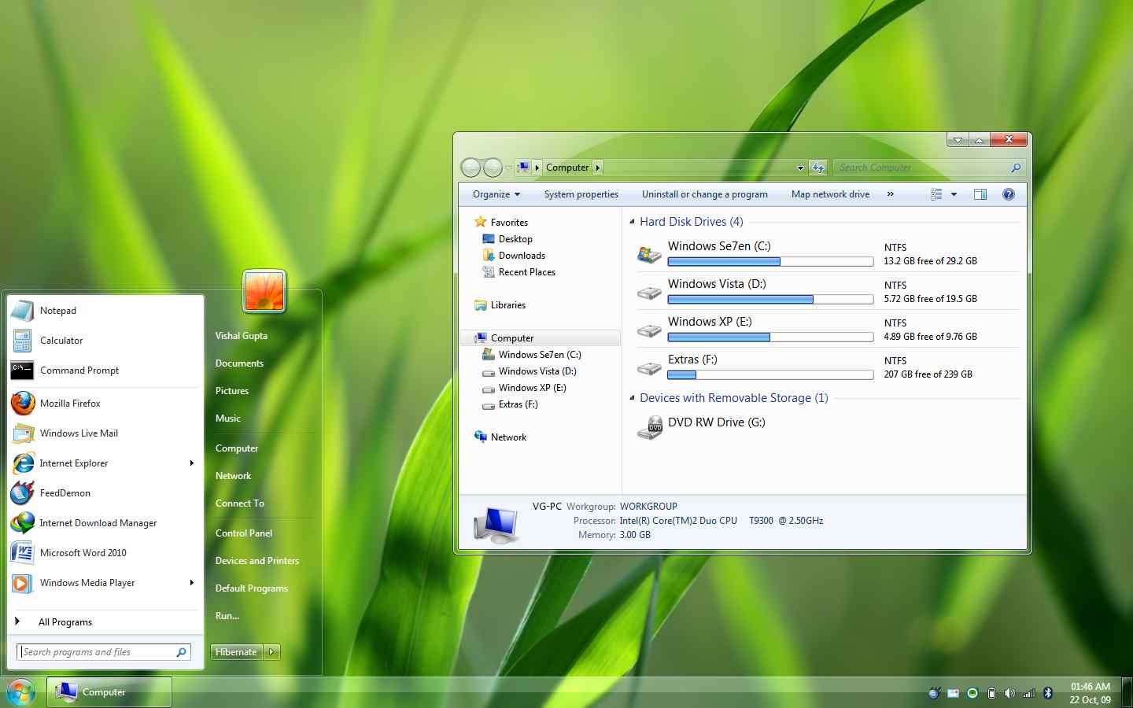
Task: Open Documents from the Start menu
Action: (x=239, y=363)
